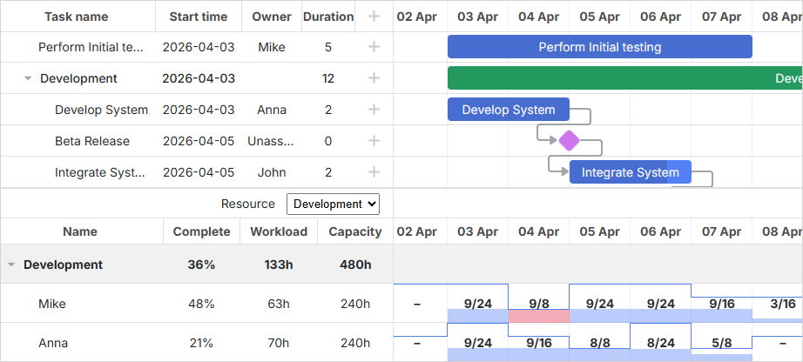Click Anna's 21% complete value
This screenshot has height=362, width=803.
point(201,343)
